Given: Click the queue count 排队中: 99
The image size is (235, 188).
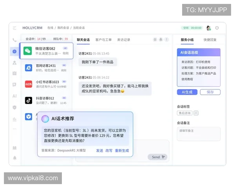Looking at the screenshot, I should click(61, 39).
